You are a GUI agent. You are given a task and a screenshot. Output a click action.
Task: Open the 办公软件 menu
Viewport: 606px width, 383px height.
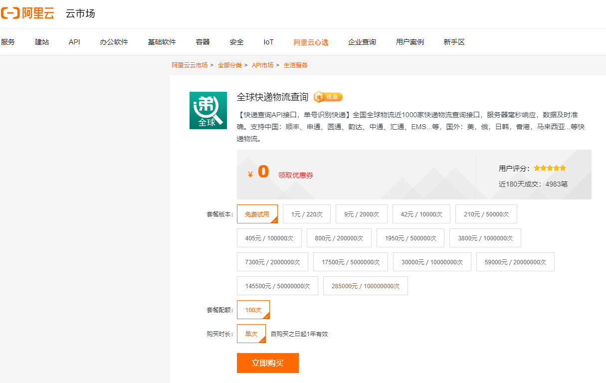[114, 42]
